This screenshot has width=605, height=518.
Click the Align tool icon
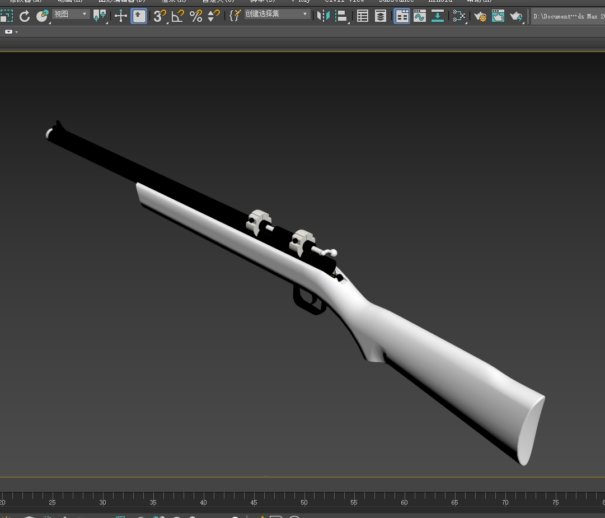coord(341,16)
